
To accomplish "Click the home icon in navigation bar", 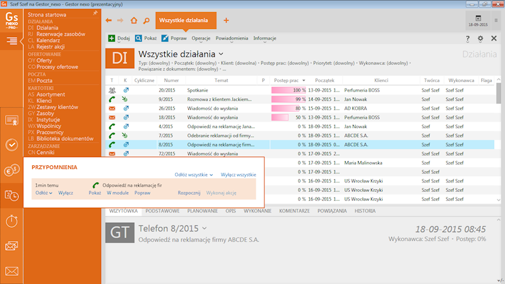I will coord(133,20).
